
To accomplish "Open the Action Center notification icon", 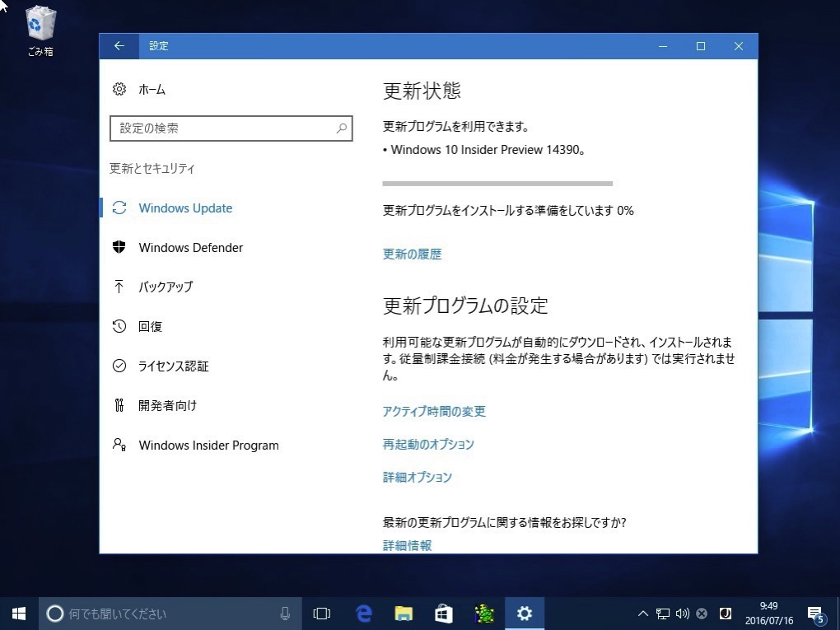I will (x=815, y=614).
